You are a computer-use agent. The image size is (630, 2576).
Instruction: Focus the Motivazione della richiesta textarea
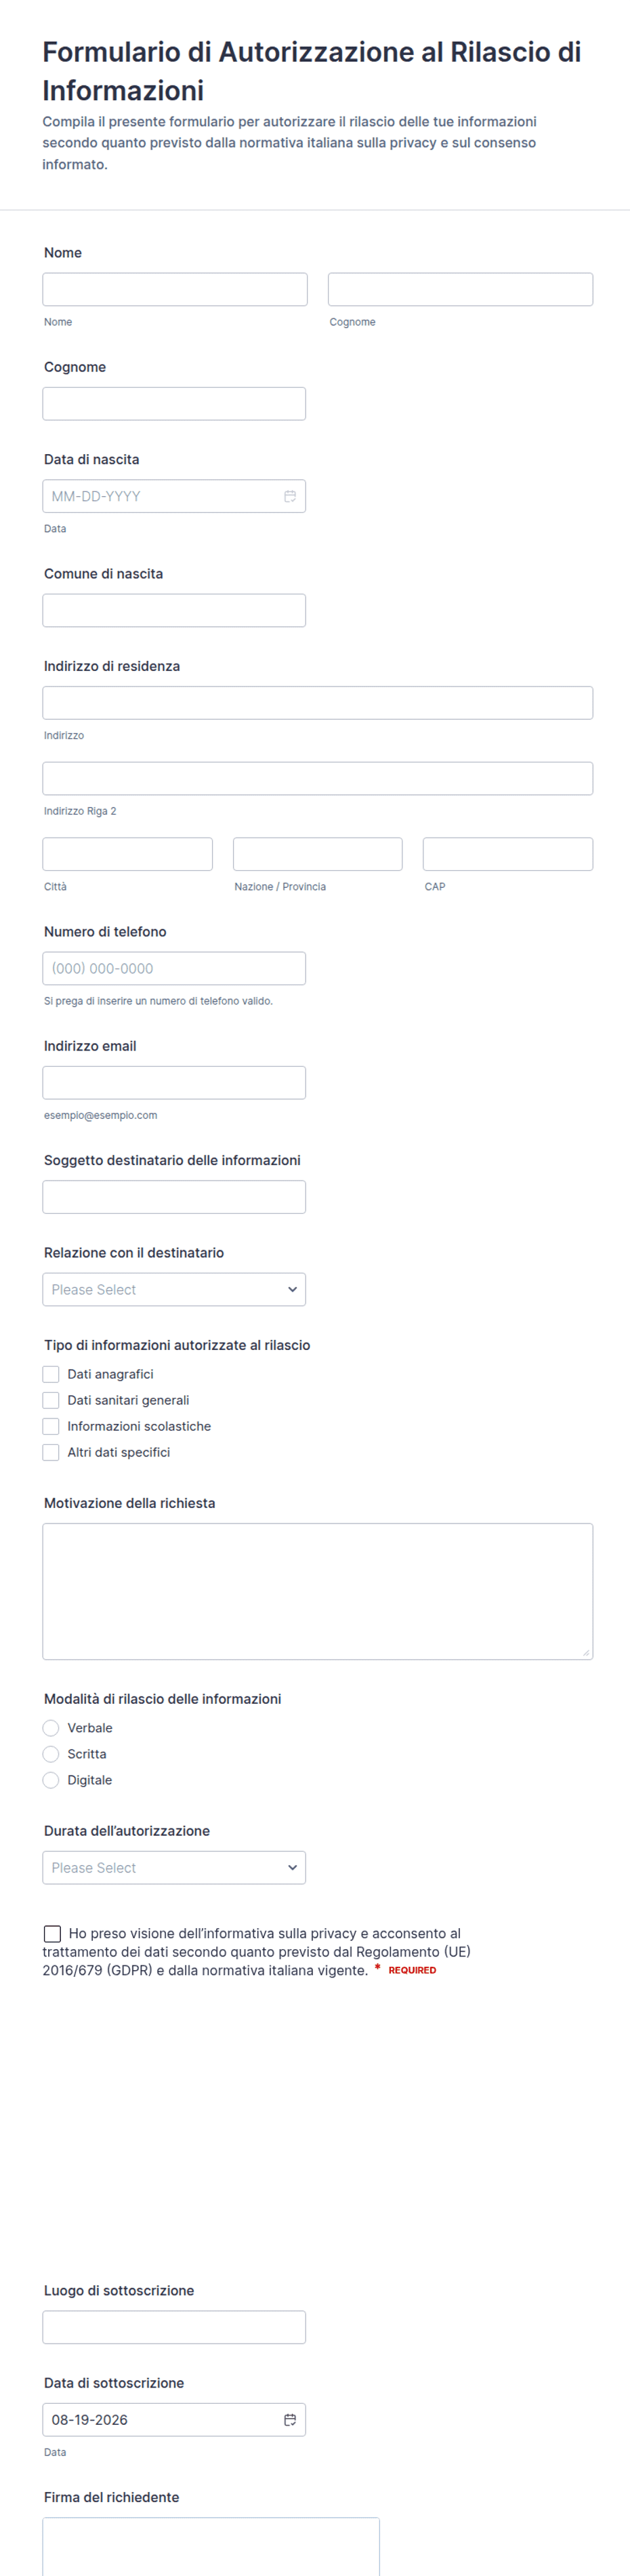click(318, 1591)
